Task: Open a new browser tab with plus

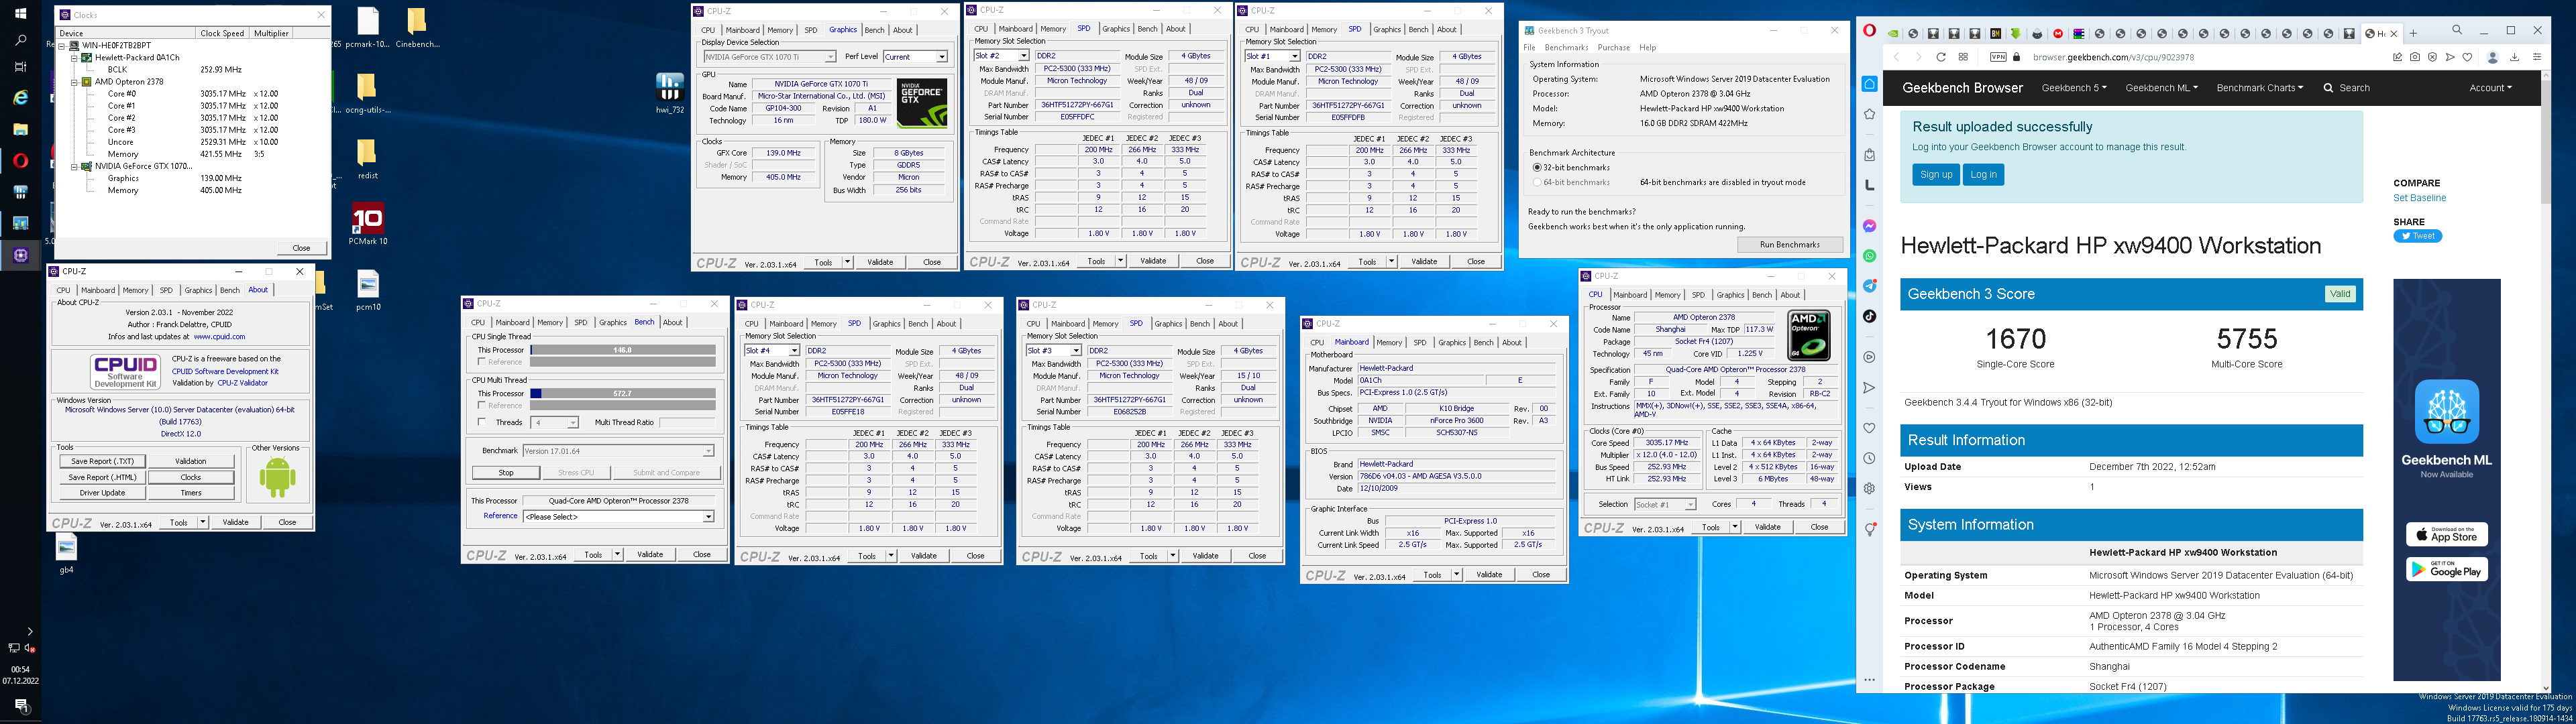Action: [2413, 33]
